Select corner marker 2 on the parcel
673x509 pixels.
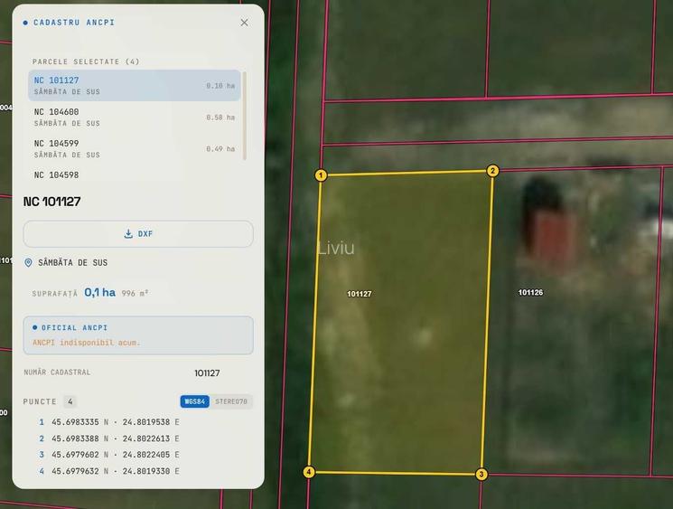pyautogui.click(x=492, y=171)
